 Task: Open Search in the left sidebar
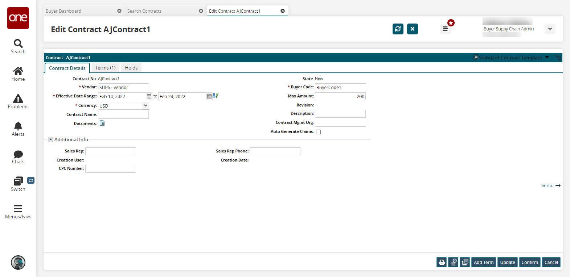coord(18,46)
